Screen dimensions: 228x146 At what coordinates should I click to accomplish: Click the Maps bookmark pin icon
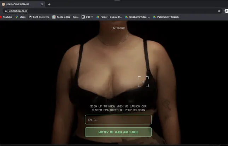(x=17, y=17)
